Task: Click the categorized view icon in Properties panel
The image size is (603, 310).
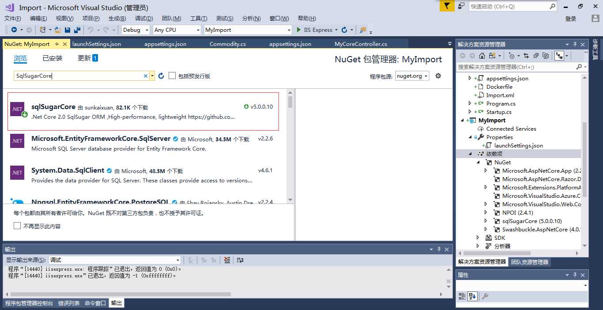Action: [462, 296]
